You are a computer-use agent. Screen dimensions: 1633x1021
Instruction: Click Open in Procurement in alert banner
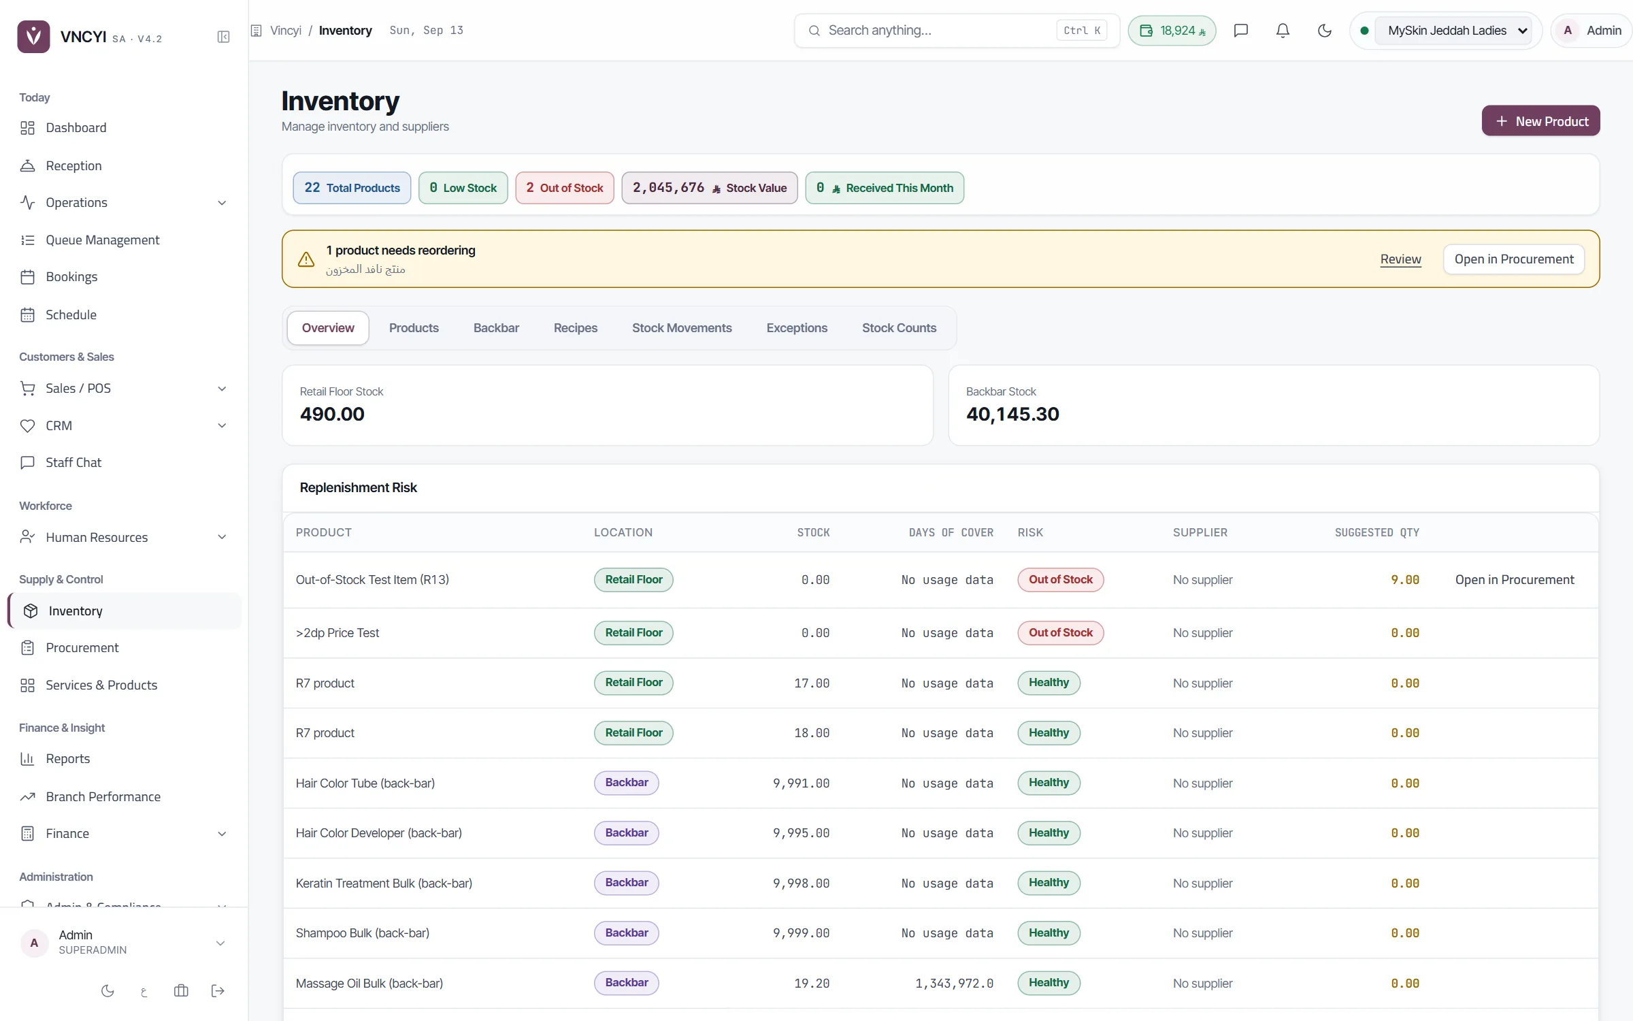pos(1514,259)
